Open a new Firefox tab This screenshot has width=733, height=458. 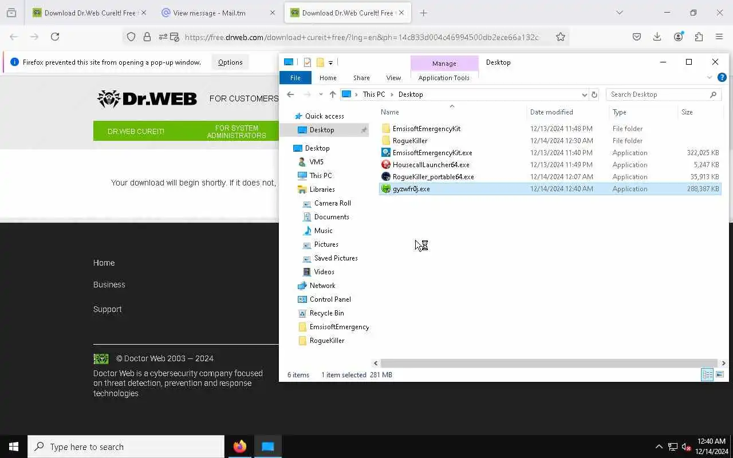click(x=424, y=13)
